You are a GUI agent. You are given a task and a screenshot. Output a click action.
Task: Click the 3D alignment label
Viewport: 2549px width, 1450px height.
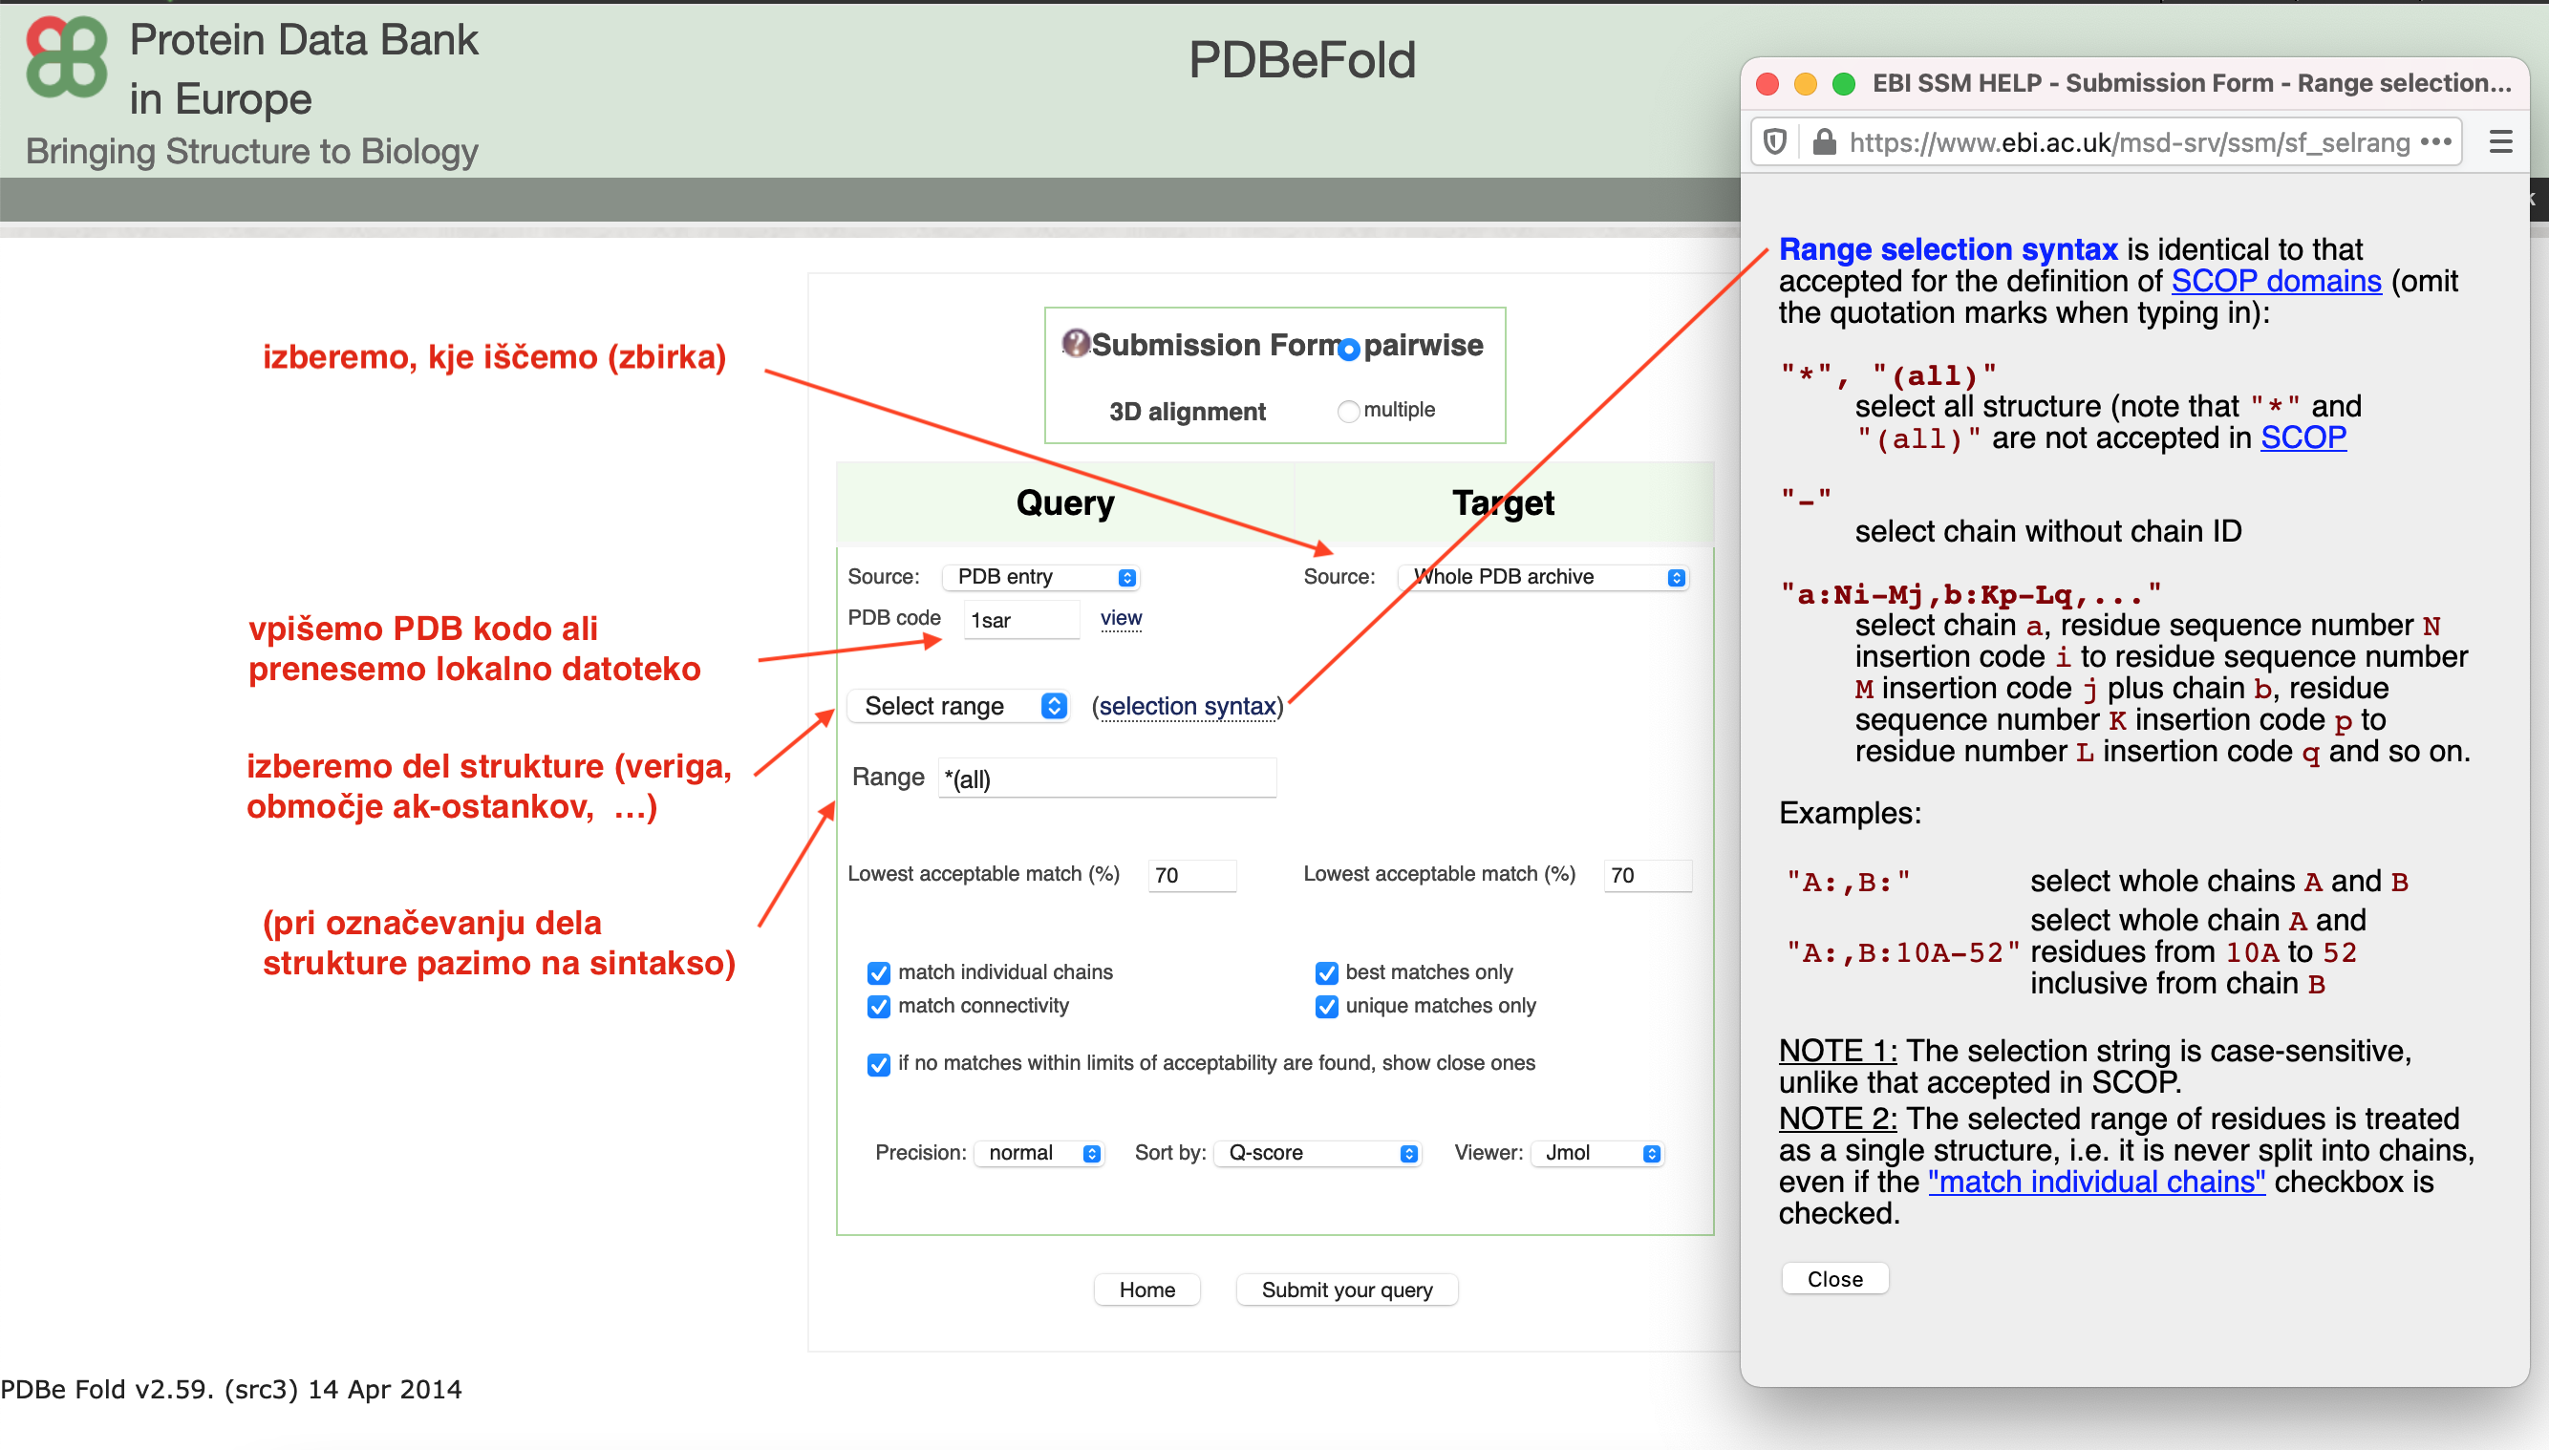1188,412
